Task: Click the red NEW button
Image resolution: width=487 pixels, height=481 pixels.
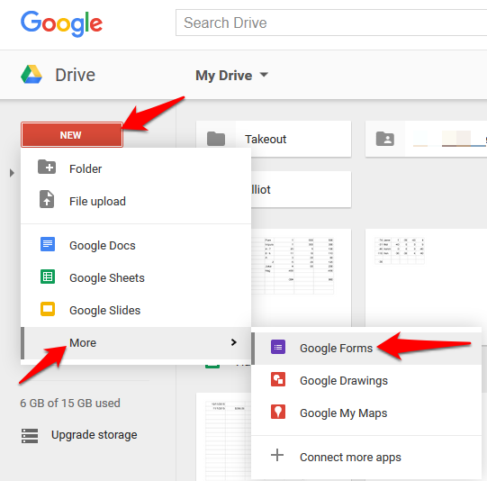Action: pos(72,135)
